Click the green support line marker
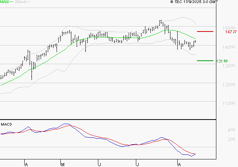The width and height of the screenshot is (238, 167). (x=205, y=60)
